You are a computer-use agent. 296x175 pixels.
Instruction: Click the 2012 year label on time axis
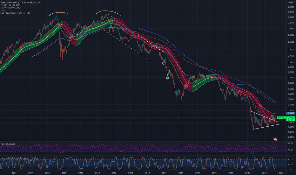(114, 173)
